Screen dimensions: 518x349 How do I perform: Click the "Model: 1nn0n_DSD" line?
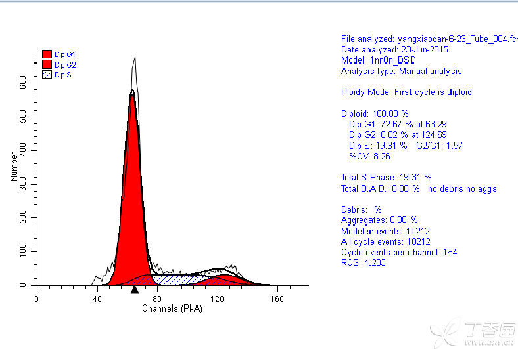click(x=379, y=60)
